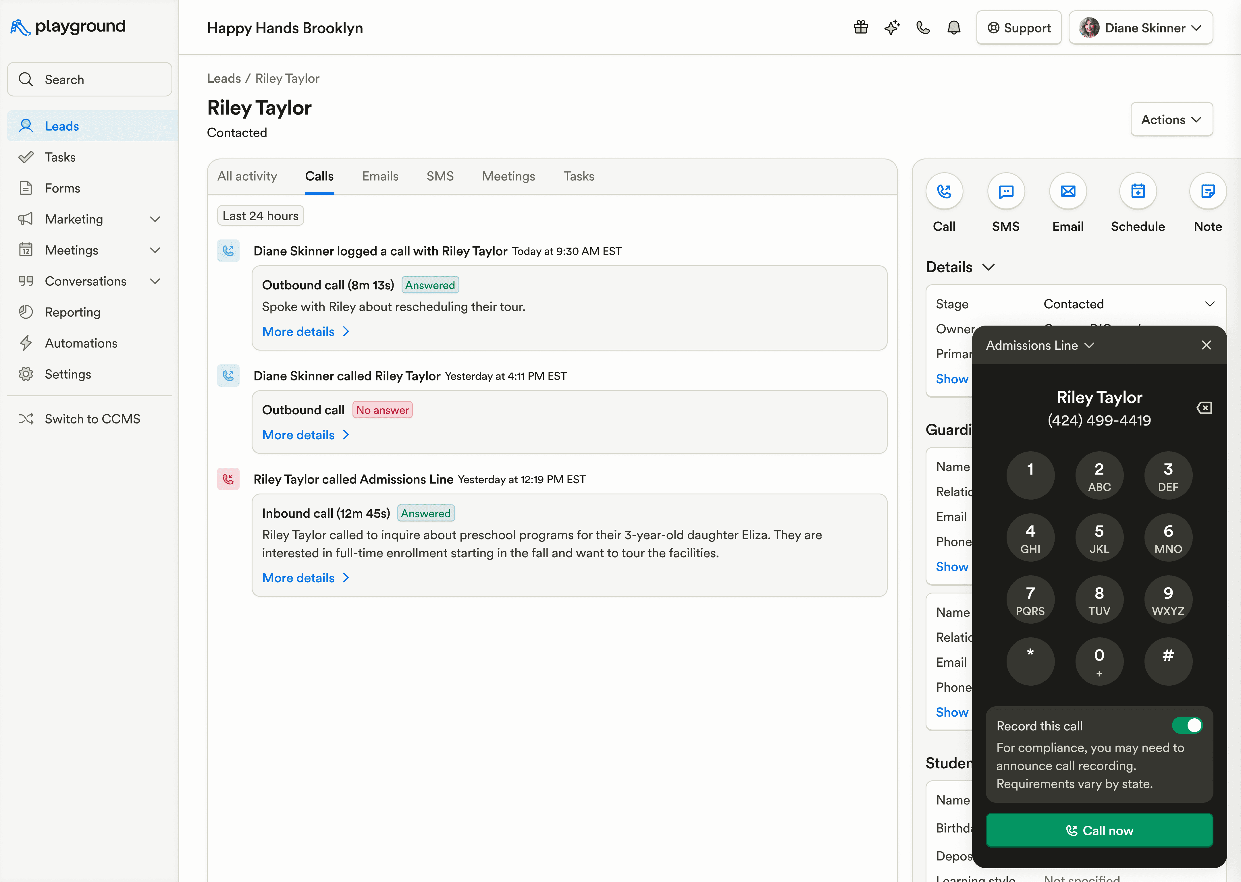Create a Note from the quick actions
Screen dimensions: 1241x882
tap(1207, 191)
